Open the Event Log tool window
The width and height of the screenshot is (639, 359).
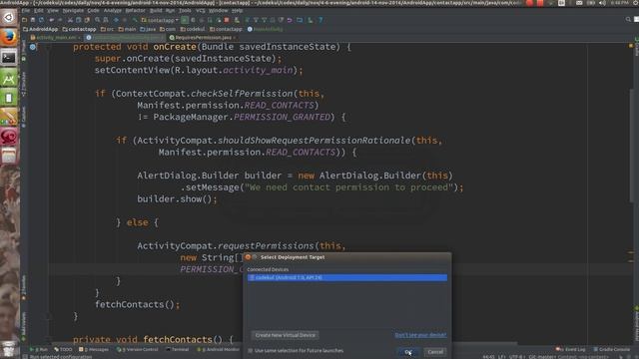(x=570, y=350)
